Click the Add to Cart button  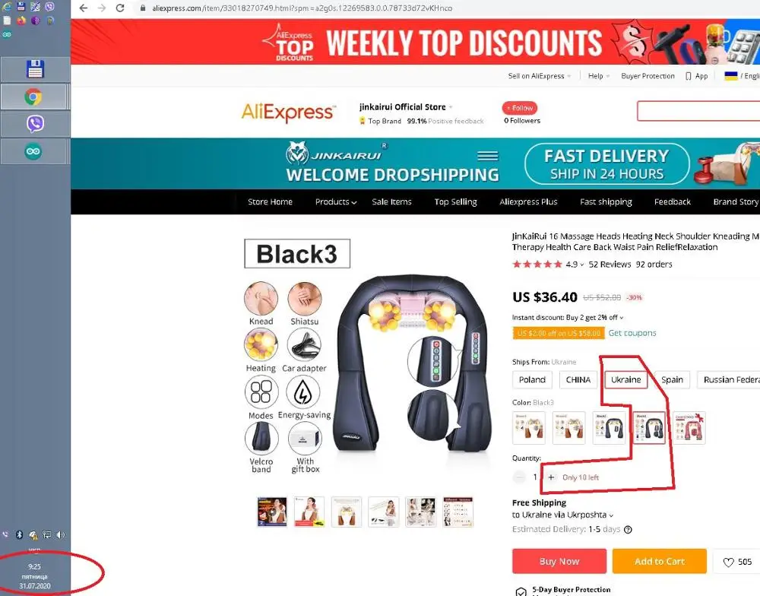coord(659,561)
